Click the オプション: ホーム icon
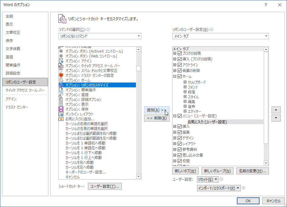This screenshot has height=207, width=287. tap(61, 80)
